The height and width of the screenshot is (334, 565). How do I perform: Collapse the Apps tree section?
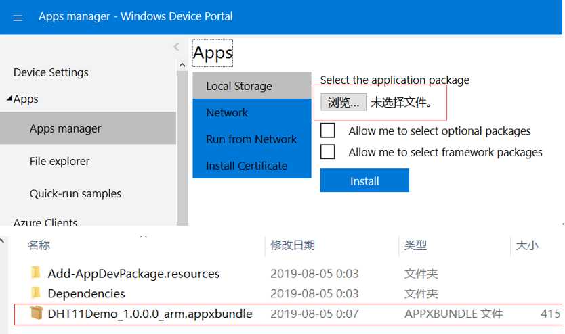pyautogui.click(x=9, y=98)
